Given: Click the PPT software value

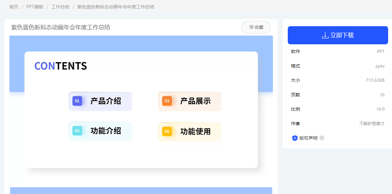Looking at the screenshot, I should (381, 51).
